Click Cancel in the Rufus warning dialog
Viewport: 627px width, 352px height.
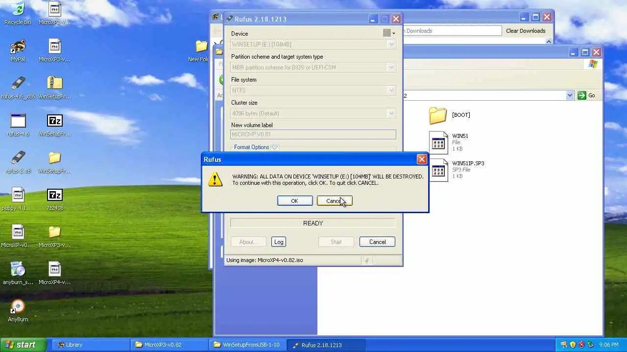tap(335, 201)
